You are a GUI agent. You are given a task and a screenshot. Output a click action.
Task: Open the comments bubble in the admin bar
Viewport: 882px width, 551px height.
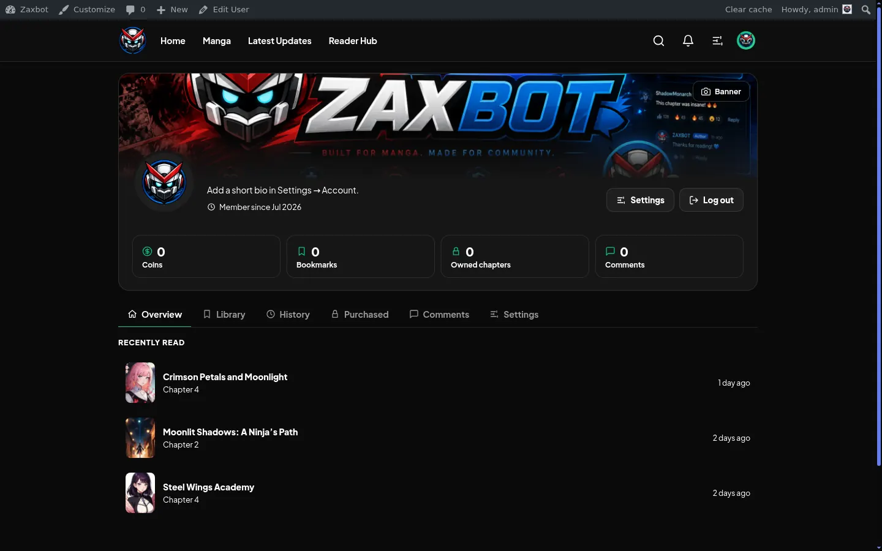(x=135, y=9)
